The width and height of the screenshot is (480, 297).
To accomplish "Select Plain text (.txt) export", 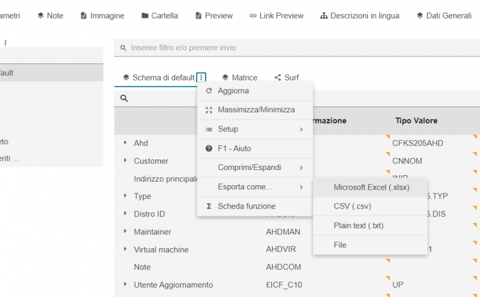I will [358, 225].
